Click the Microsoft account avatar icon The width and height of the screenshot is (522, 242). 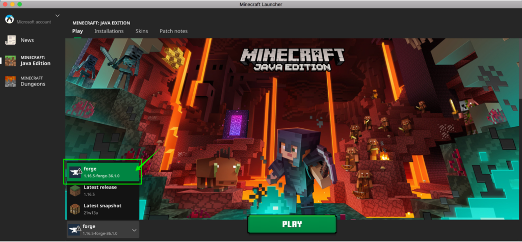9,19
